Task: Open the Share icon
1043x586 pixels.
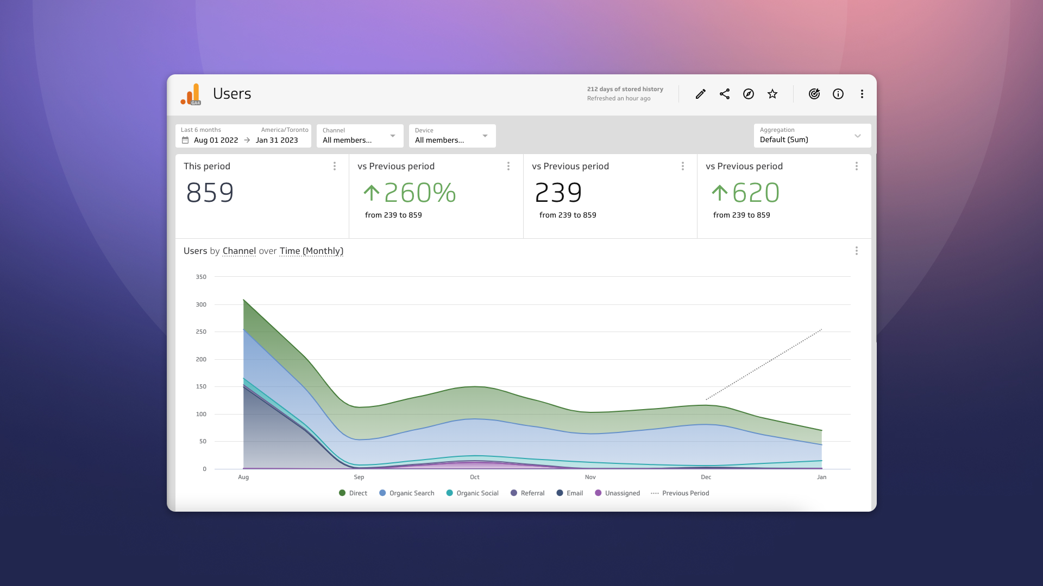Action: tap(724, 93)
